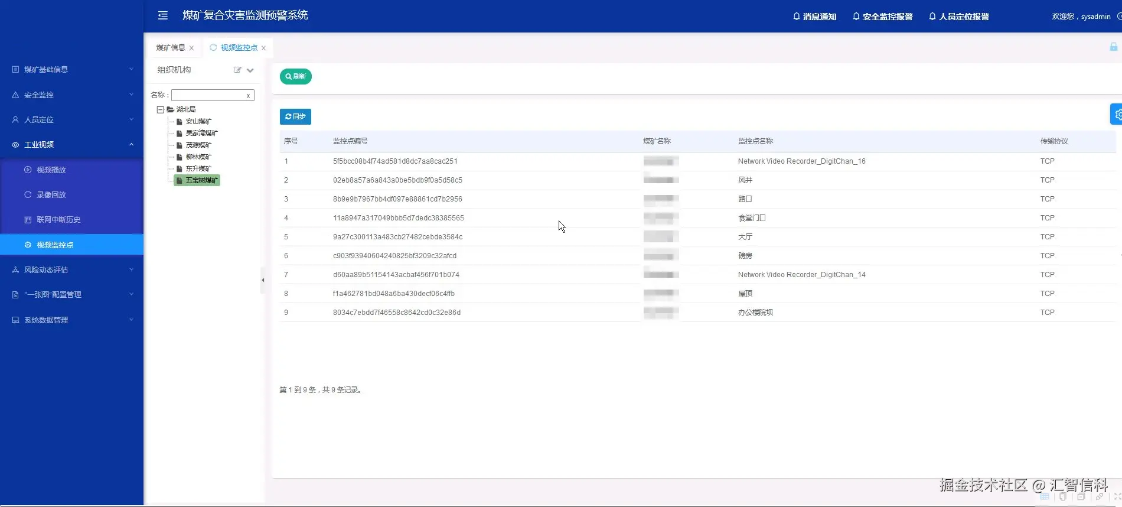Viewport: 1122px width, 507px height.
Task: Click the lock icon at tab bar right
Action: [x=1113, y=47]
